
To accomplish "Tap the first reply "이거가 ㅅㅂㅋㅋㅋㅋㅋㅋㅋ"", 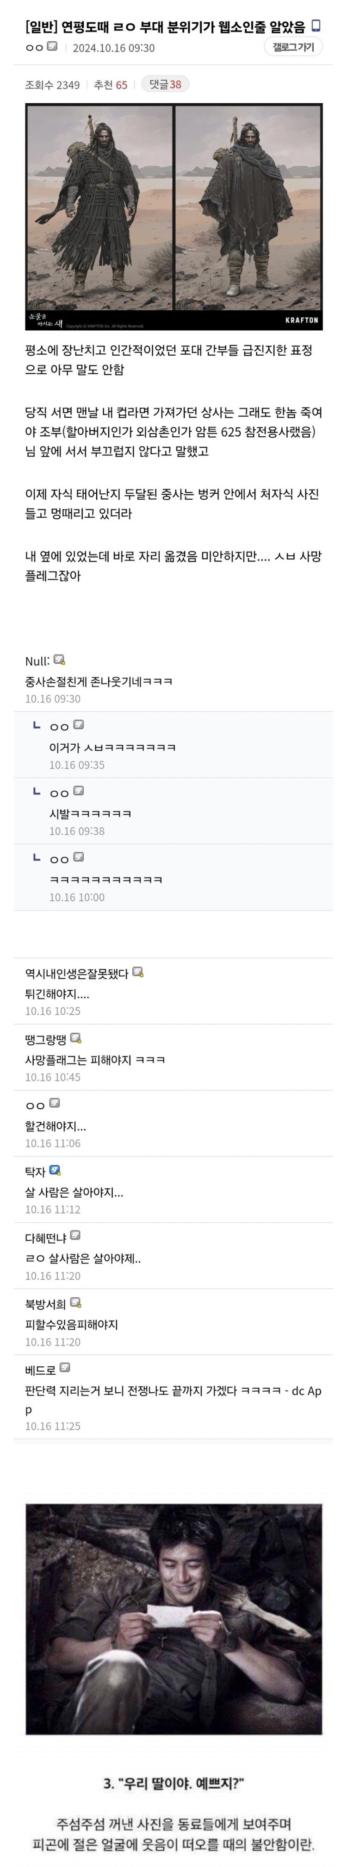I will [112, 747].
